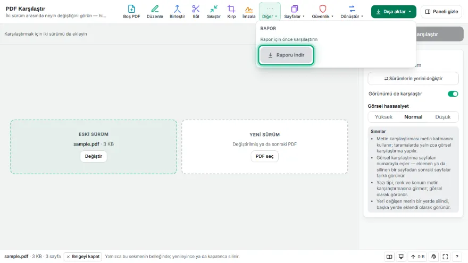Select Düşük visual sensitivity
Image resolution: width=468 pixels, height=263 pixels.
[442, 117]
